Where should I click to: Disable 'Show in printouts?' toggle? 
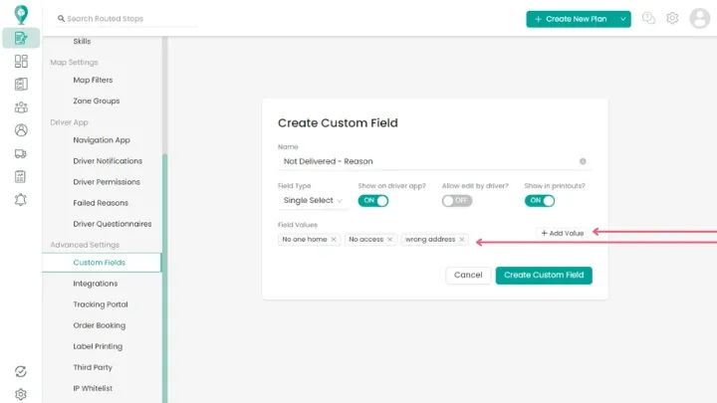540,200
